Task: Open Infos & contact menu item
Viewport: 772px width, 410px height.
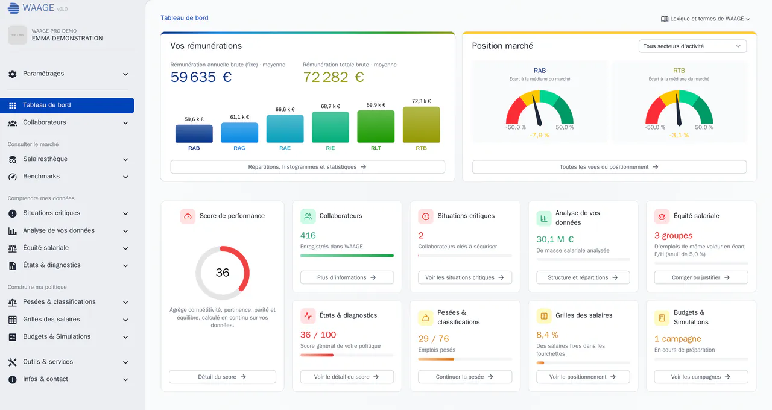Action: 67,380
